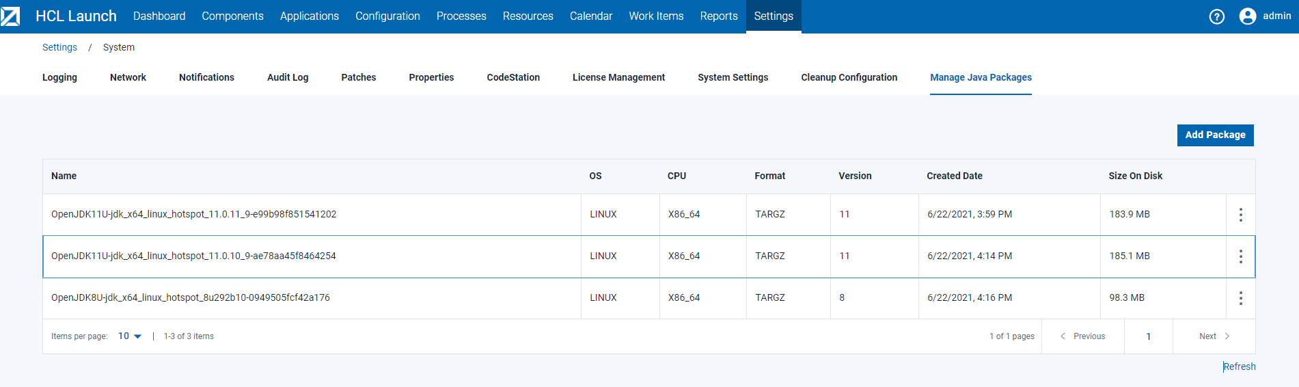Open the Components menu in top navigation

pos(232,16)
